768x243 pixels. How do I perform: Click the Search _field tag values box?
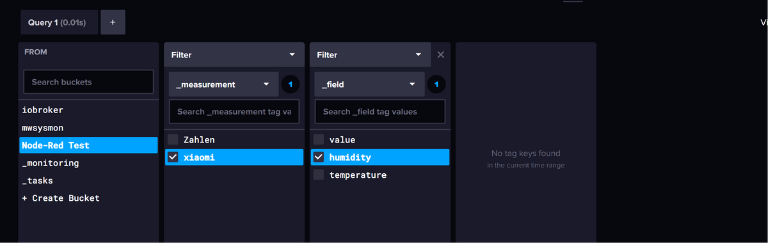(380, 111)
